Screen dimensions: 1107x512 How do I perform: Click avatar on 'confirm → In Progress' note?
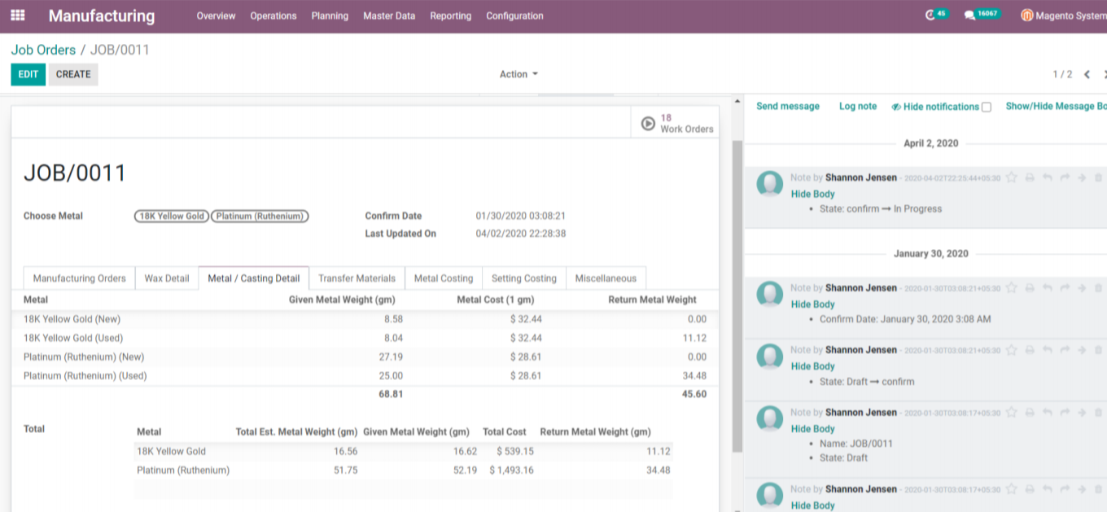click(770, 184)
